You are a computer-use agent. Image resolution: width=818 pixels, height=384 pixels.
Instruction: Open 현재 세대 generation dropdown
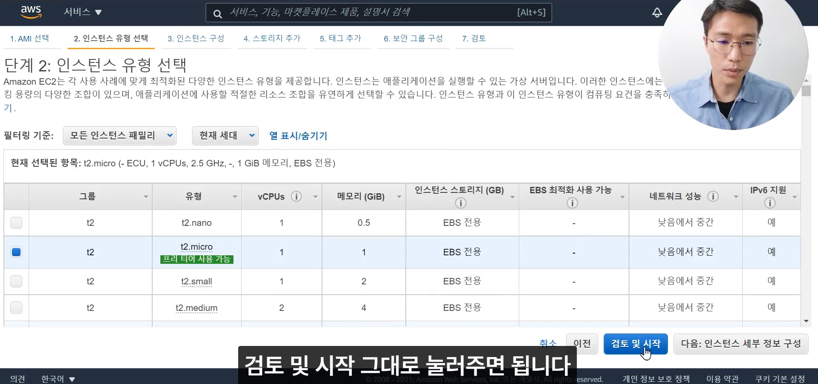point(225,136)
